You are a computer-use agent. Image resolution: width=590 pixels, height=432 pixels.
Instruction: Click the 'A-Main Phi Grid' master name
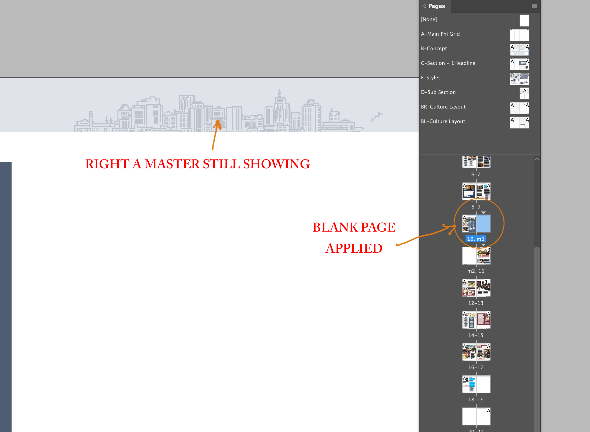[440, 34]
